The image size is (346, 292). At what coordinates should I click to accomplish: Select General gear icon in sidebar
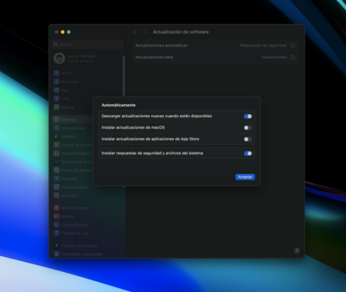57,120
